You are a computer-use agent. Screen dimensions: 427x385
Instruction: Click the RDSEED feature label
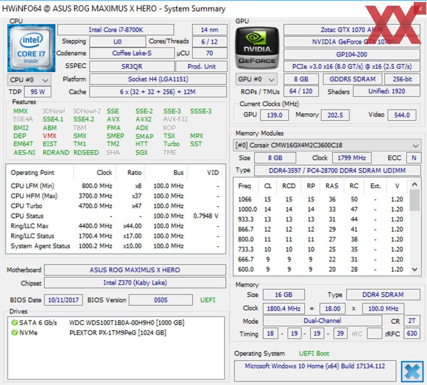86,153
